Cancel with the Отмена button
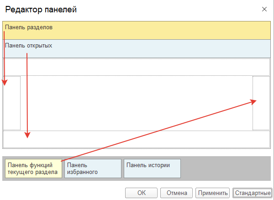 (x=176, y=193)
